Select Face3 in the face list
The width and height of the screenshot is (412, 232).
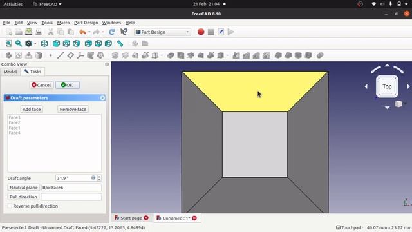click(x=14, y=117)
